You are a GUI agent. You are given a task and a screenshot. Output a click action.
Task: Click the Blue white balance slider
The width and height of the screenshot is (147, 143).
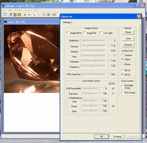[x=90, y=111]
